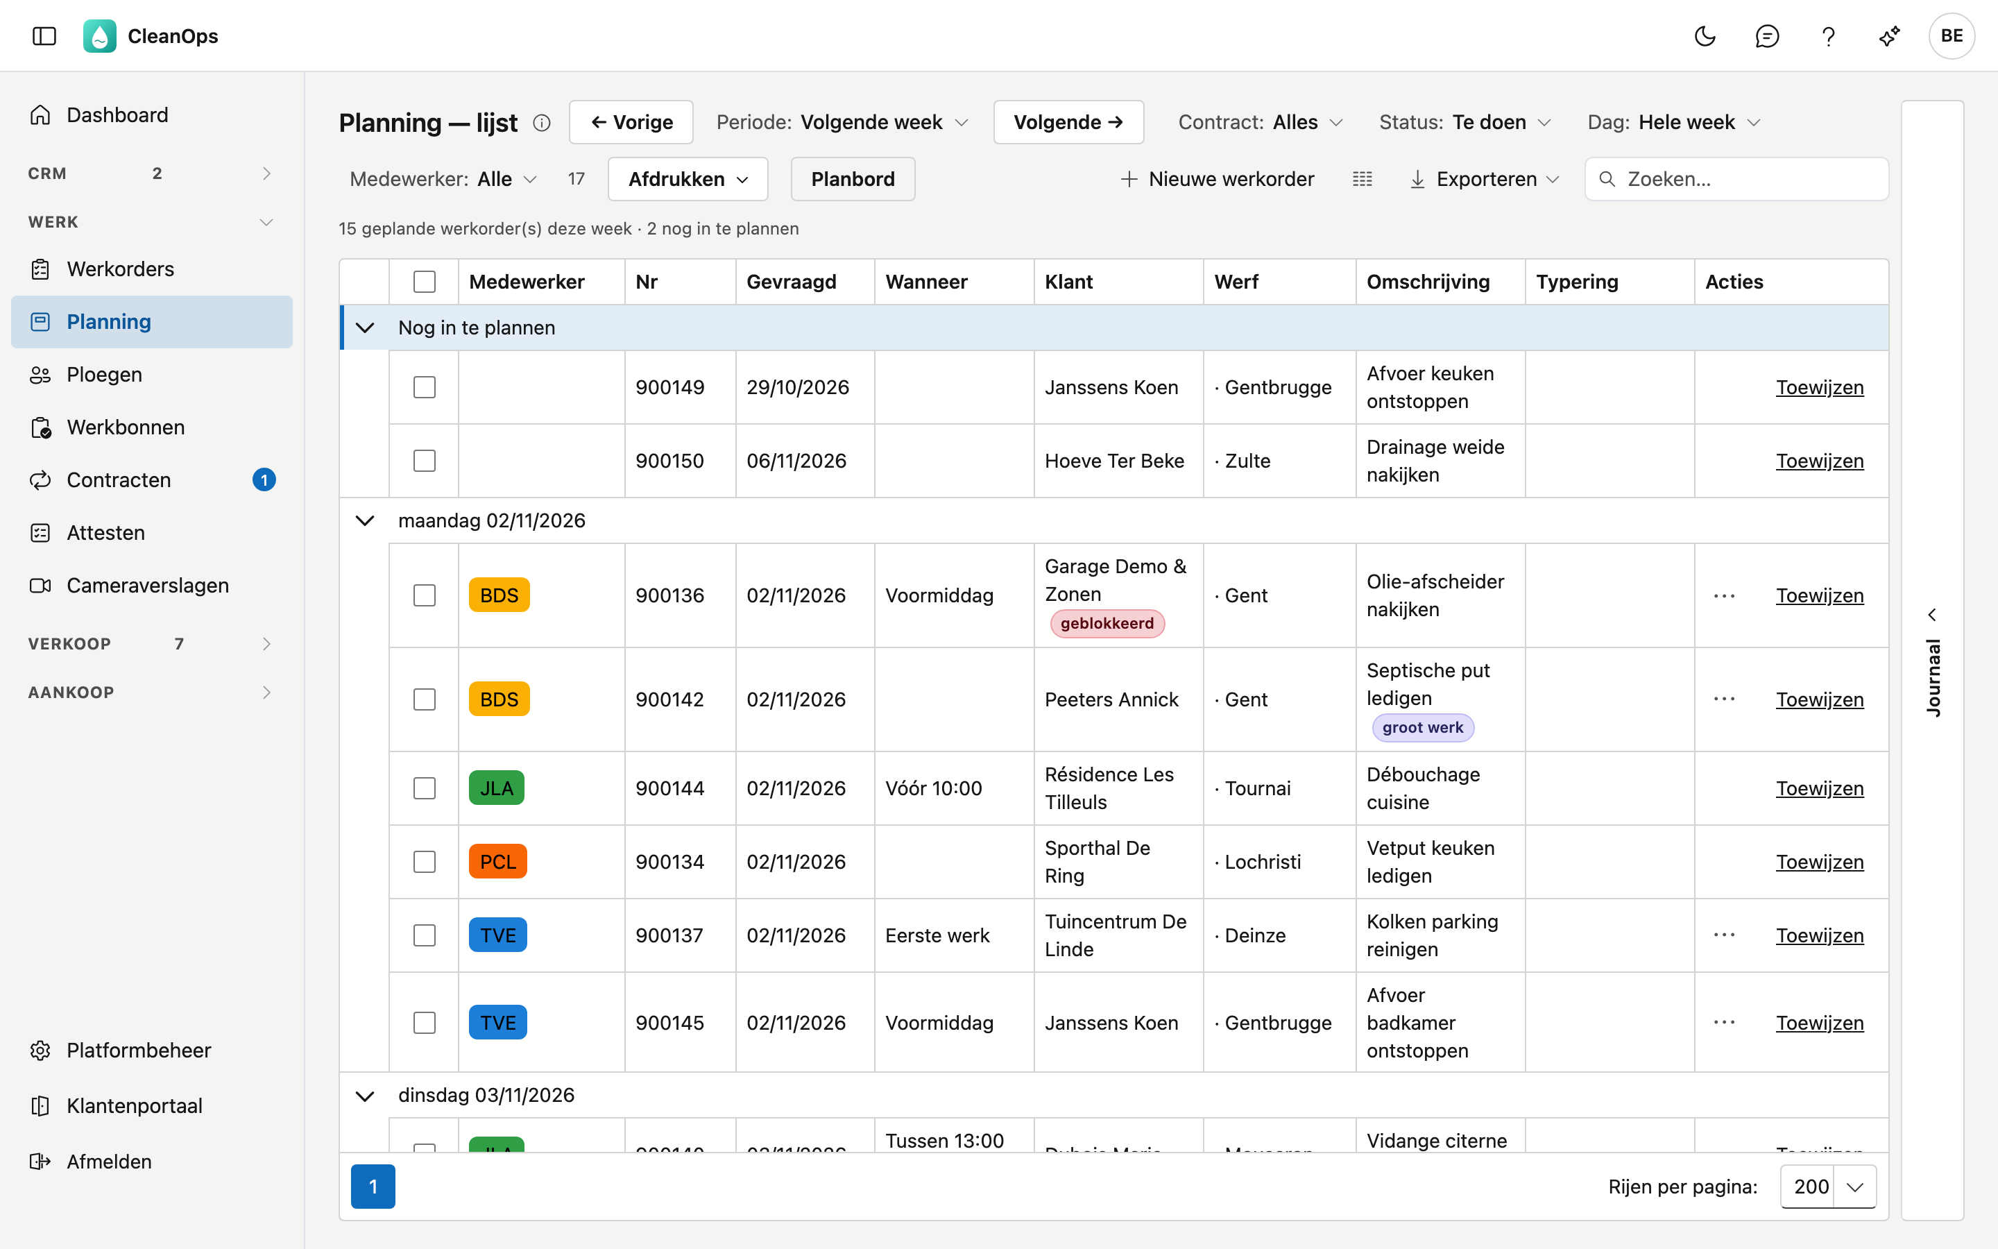The height and width of the screenshot is (1249, 1998).
Task: Open actions ellipsis for order 900136
Action: [1724, 595]
